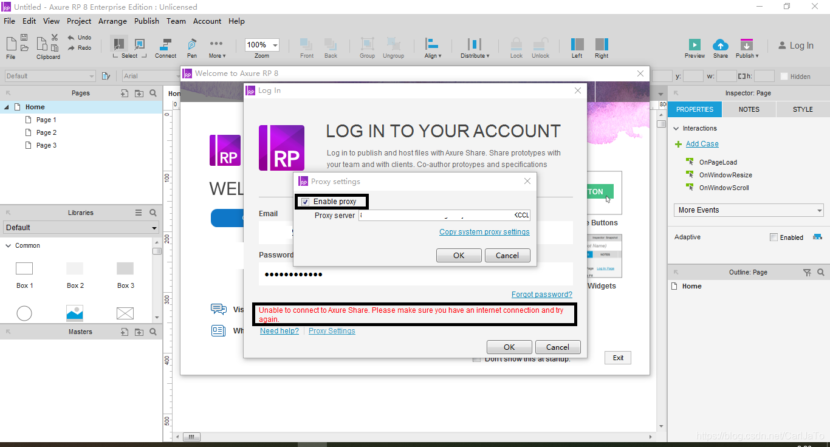Open the Team menu
The image size is (830, 447).
click(x=176, y=21)
